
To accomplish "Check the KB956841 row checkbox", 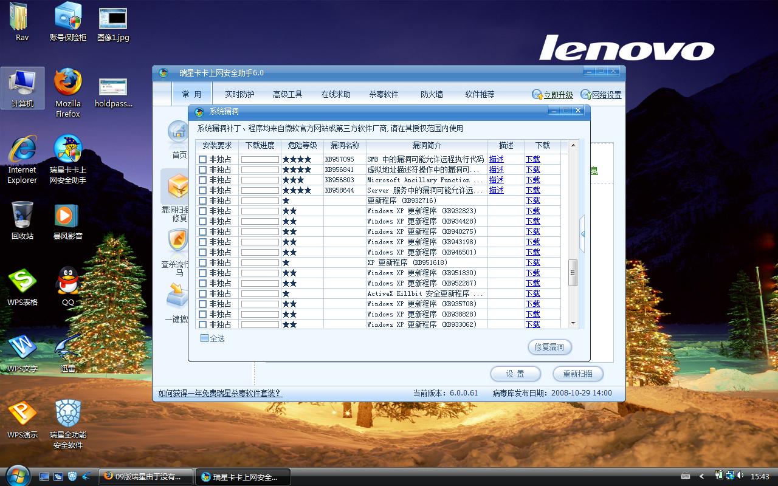I will (203, 169).
